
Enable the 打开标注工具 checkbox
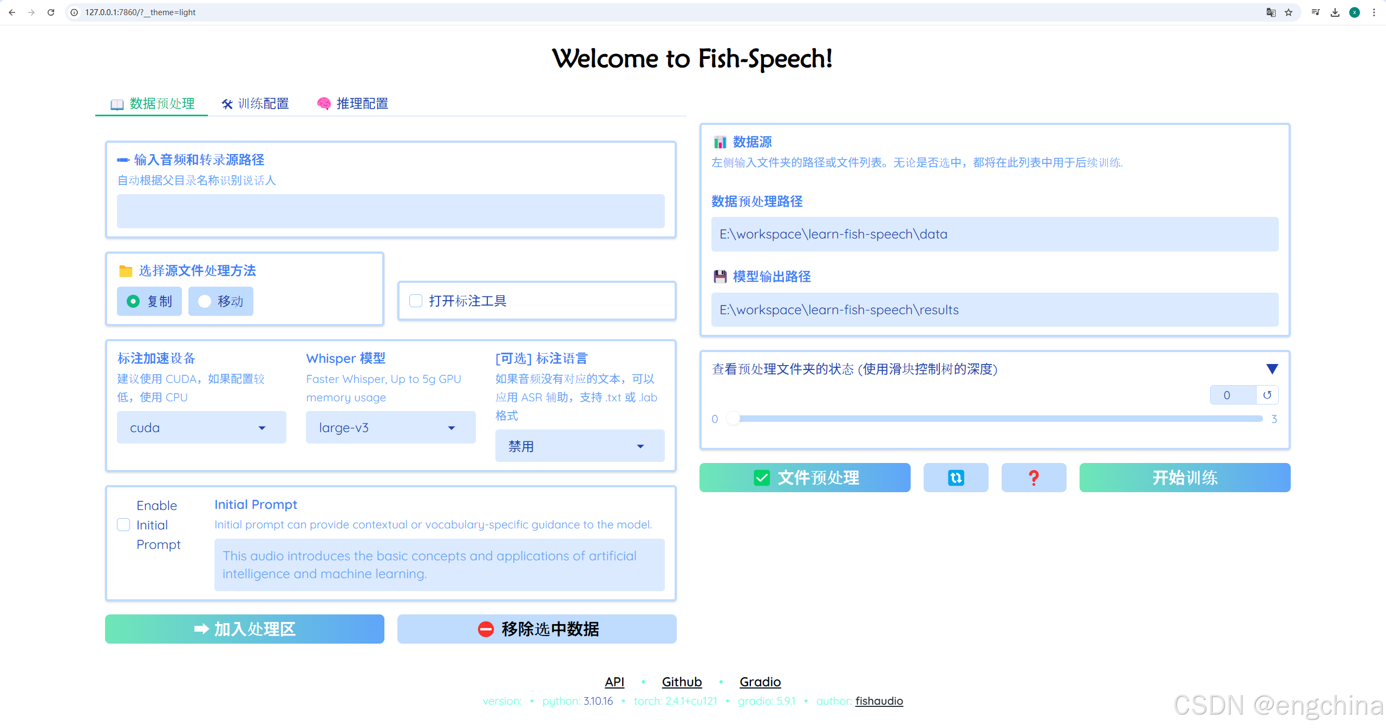[x=416, y=301]
